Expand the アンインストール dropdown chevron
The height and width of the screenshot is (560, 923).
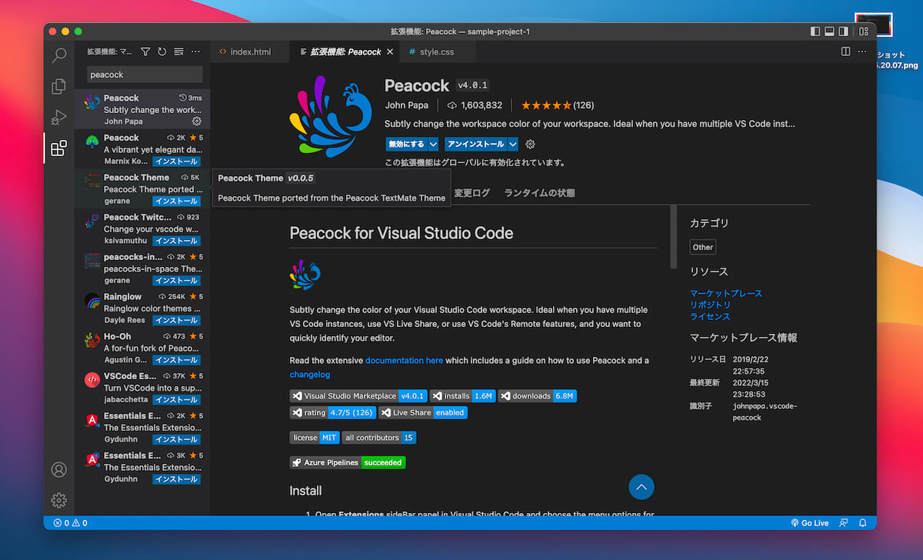(x=512, y=144)
